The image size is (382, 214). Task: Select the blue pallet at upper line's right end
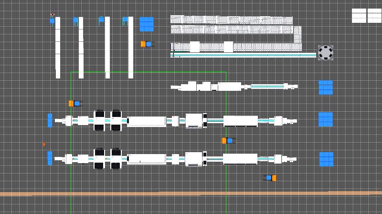(326, 119)
